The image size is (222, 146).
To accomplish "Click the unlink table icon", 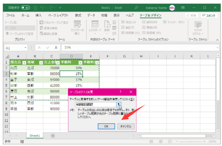I will click(114, 34).
